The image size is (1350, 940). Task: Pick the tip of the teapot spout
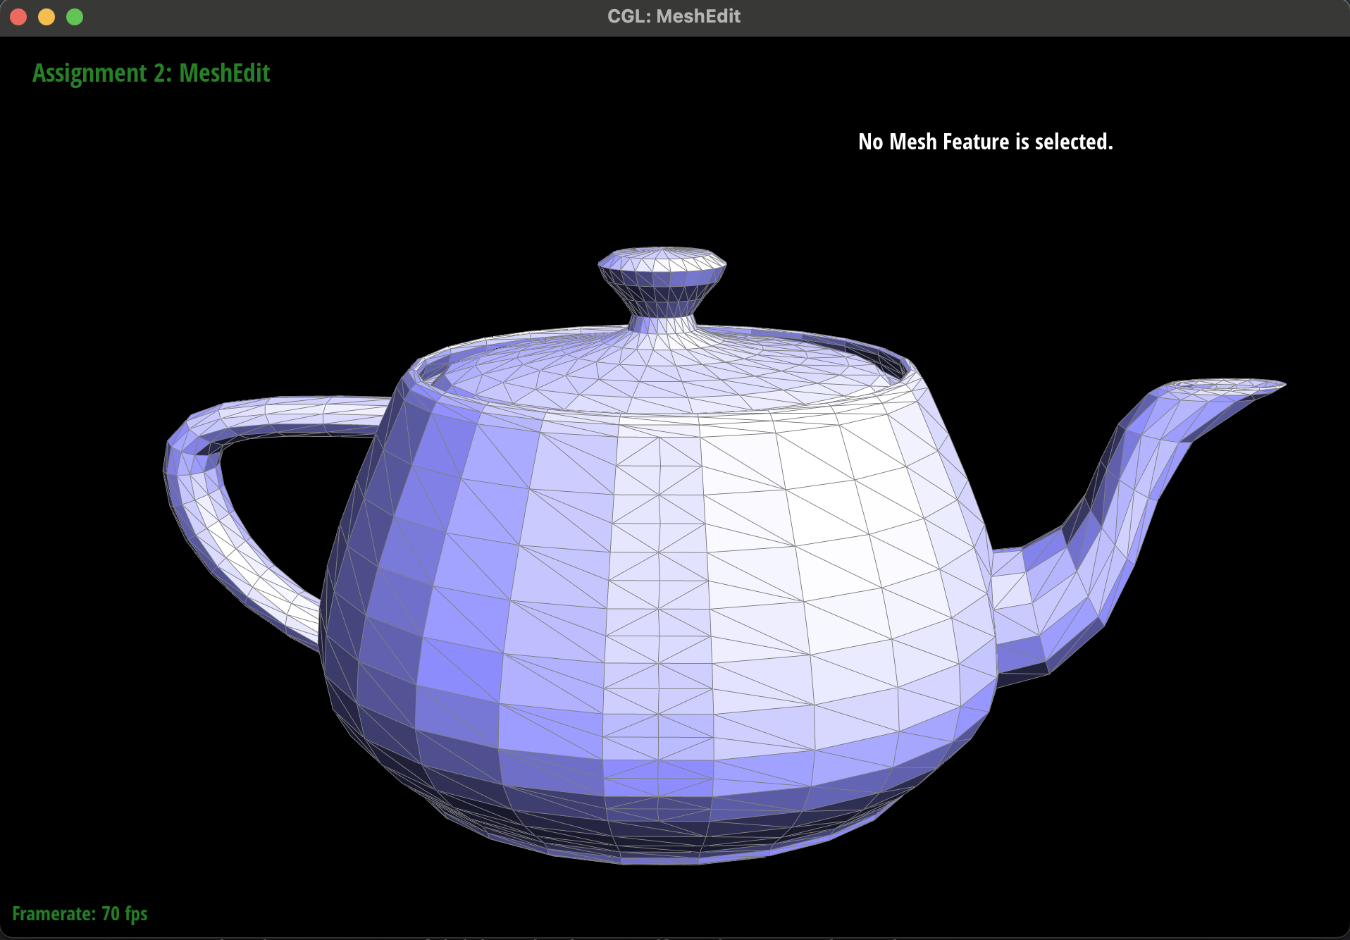[x=1268, y=385]
